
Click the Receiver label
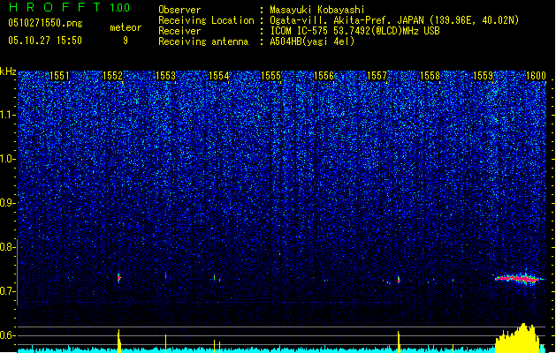179,31
